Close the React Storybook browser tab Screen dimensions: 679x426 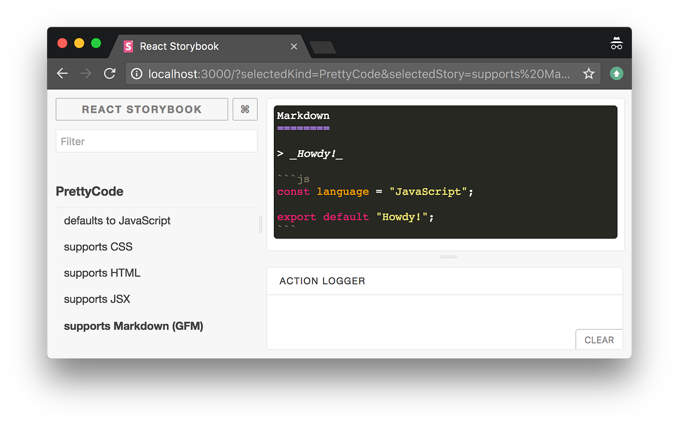click(294, 46)
